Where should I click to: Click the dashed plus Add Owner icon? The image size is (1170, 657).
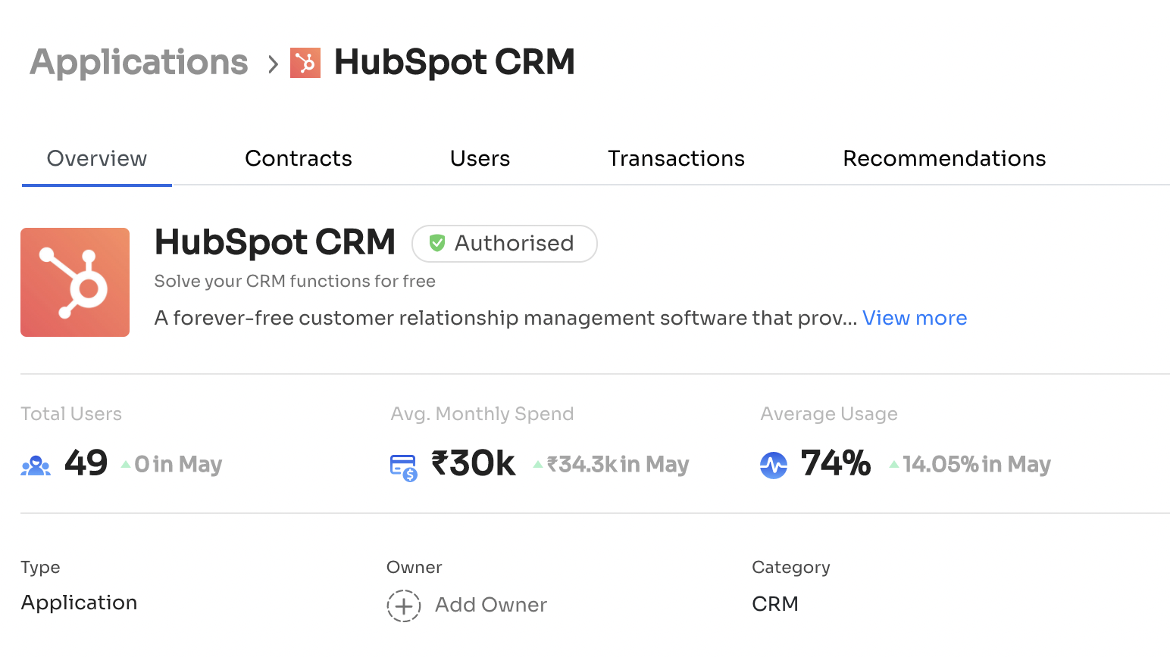pyautogui.click(x=404, y=606)
